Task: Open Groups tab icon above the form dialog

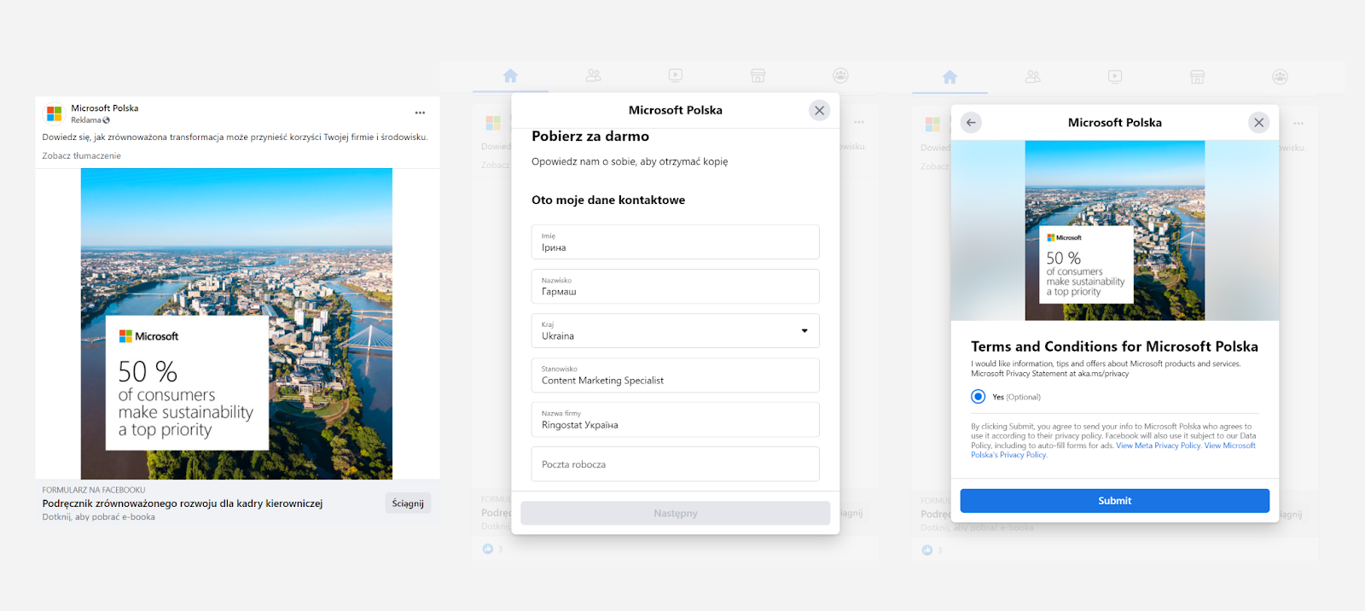Action: (840, 76)
